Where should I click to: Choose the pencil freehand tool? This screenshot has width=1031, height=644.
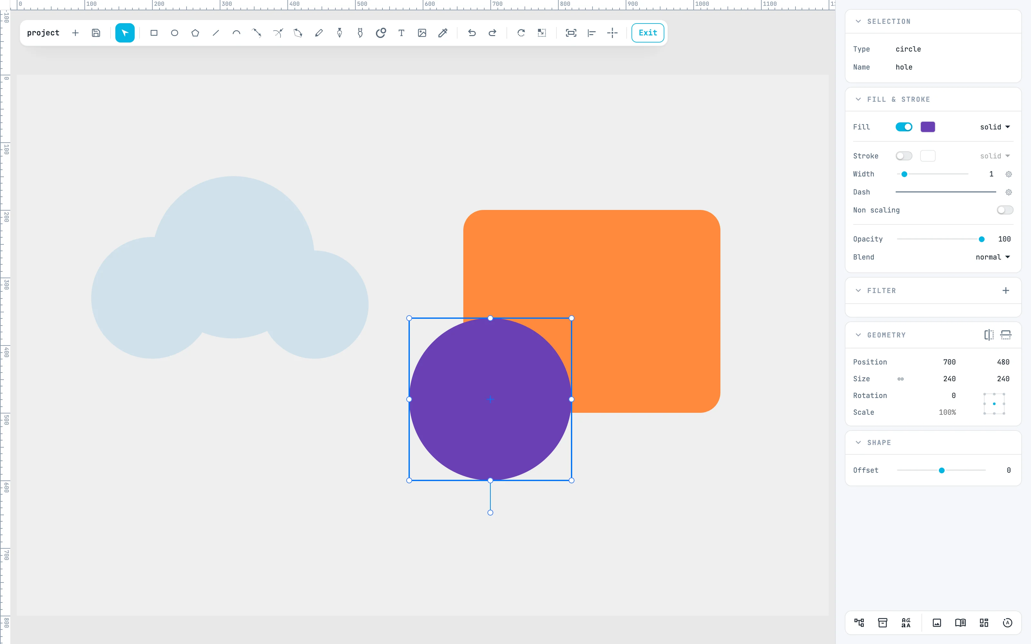coord(319,33)
